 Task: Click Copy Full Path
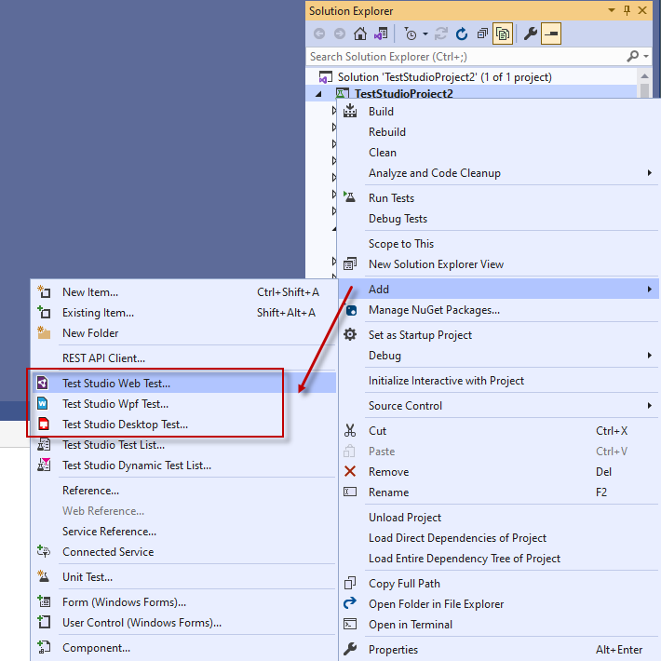pos(498,584)
